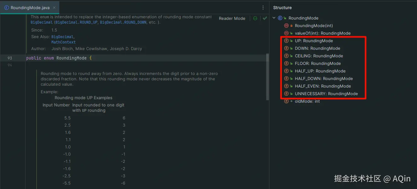This screenshot has width=417, height=189.
Task: Follow the MathContext documentation link
Action: tap(63, 42)
